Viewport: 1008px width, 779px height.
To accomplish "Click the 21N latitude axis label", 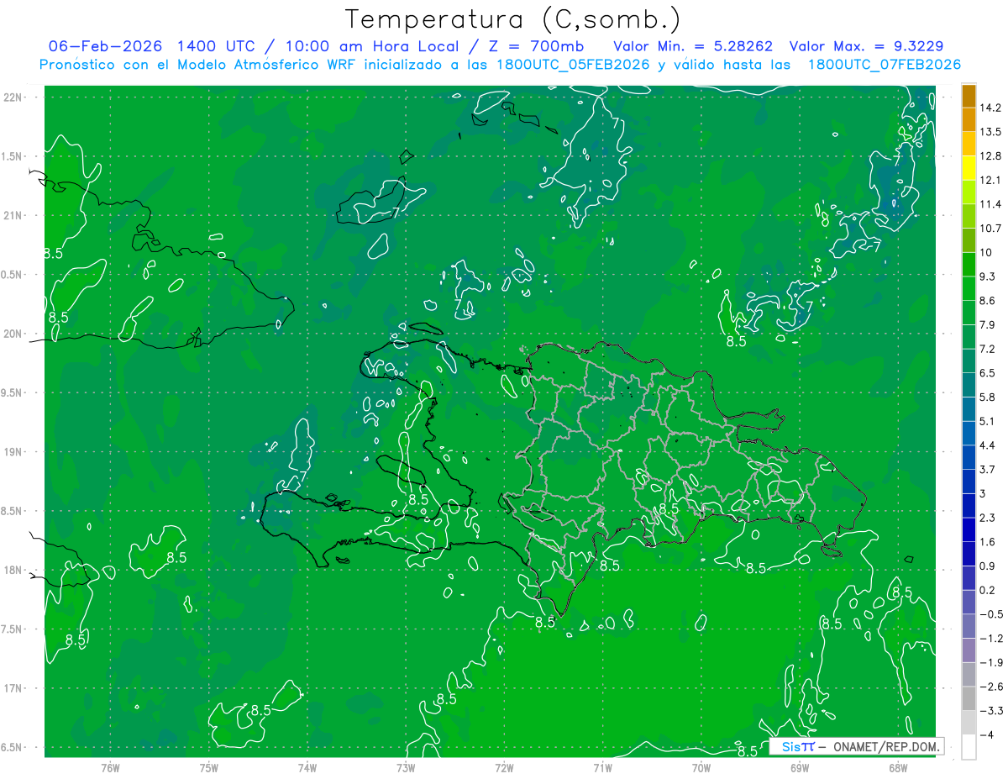I will 13,215.
